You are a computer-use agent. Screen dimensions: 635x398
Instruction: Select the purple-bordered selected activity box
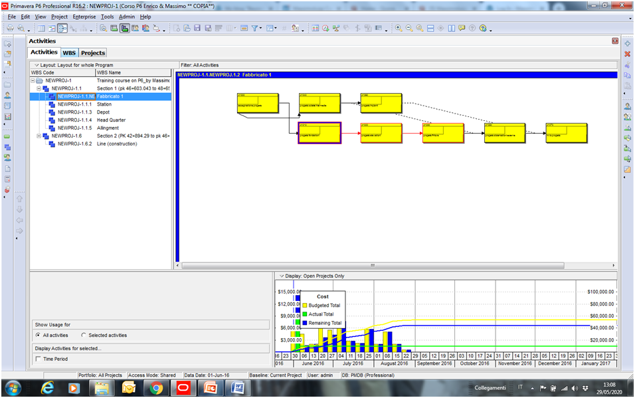click(319, 133)
